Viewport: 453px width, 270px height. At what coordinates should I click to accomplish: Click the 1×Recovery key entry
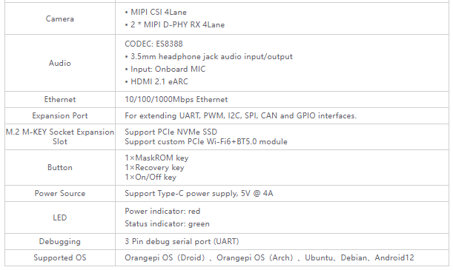point(154,167)
